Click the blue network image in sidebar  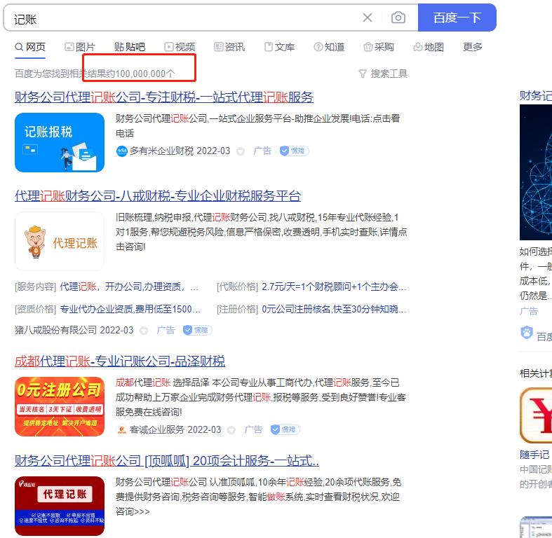536,172
